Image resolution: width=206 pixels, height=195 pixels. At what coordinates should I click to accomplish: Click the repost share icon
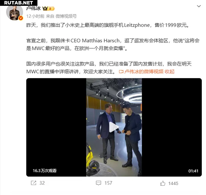click(x=34, y=183)
